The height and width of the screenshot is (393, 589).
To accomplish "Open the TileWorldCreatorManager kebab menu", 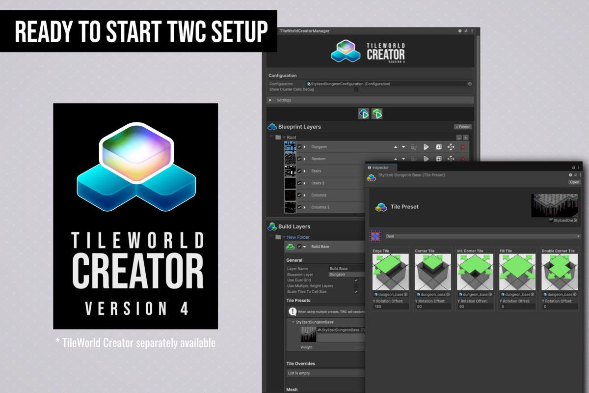I will coord(472,31).
